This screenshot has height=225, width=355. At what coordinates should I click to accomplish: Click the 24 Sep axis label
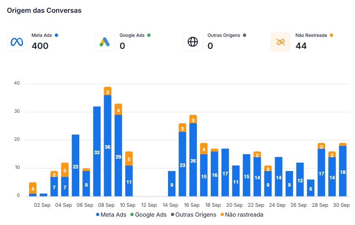pyautogui.click(x=277, y=205)
